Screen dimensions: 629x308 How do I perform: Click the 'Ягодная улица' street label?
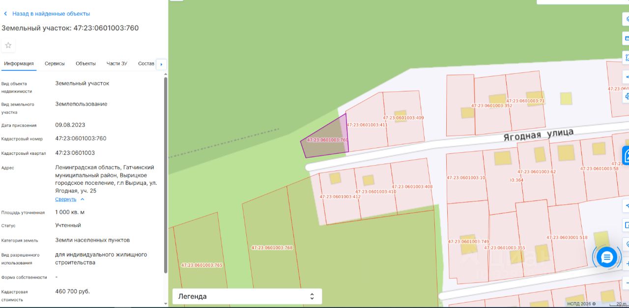(x=538, y=135)
